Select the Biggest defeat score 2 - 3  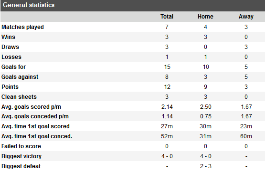point(205,166)
